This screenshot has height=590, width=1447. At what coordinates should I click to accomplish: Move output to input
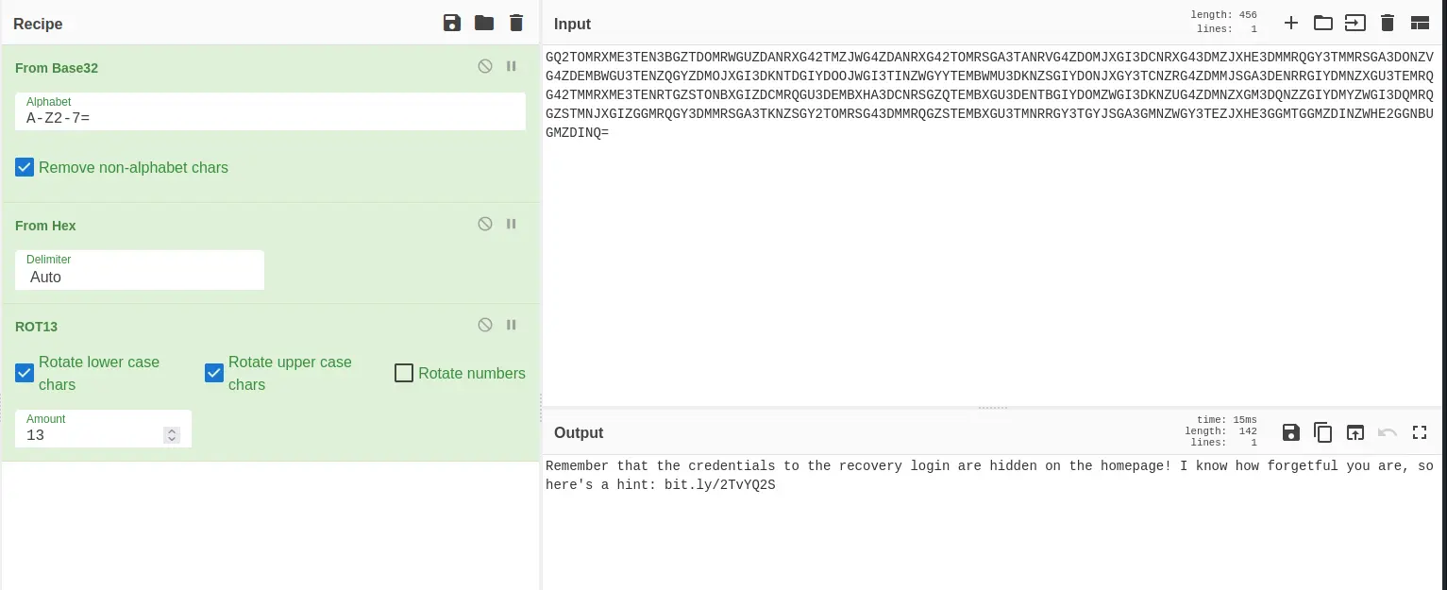pos(1355,433)
